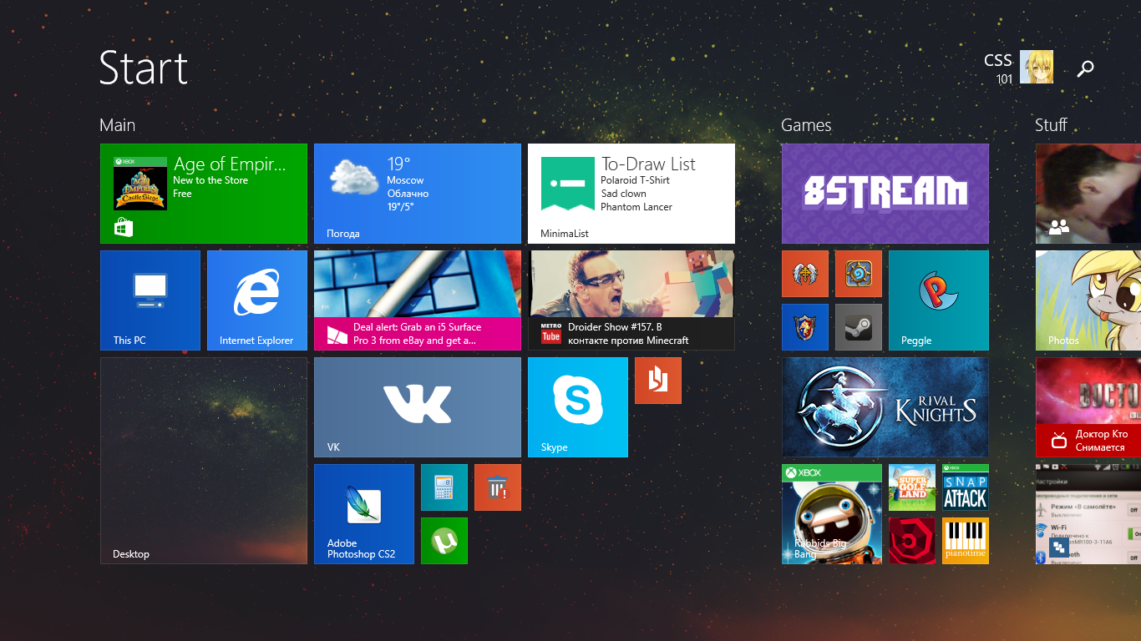Click the user avatar picture
This screenshot has height=641, width=1141.
pyautogui.click(x=1037, y=67)
